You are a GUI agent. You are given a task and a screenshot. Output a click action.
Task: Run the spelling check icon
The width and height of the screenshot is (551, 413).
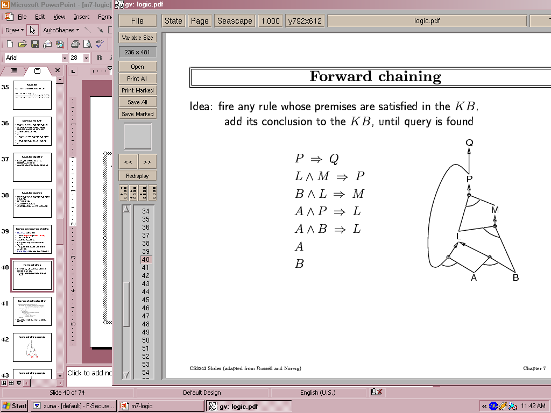pyautogui.click(x=100, y=44)
